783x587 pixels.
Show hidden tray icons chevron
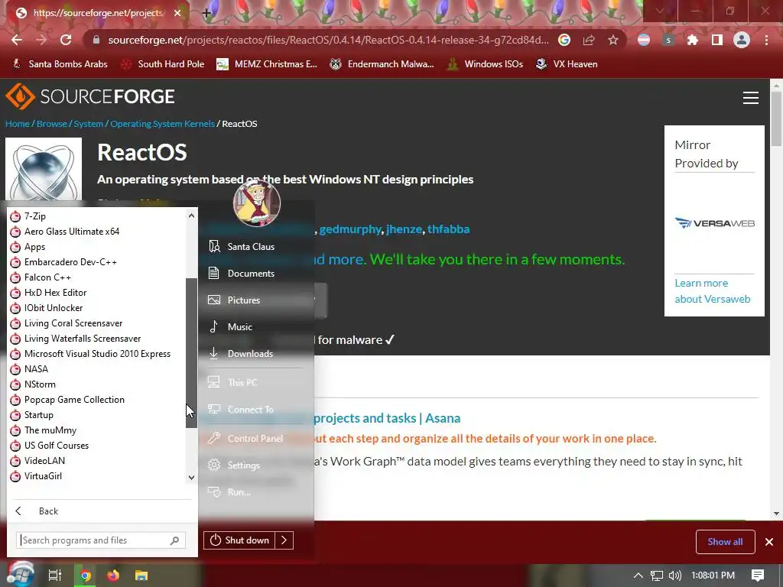pyautogui.click(x=638, y=576)
